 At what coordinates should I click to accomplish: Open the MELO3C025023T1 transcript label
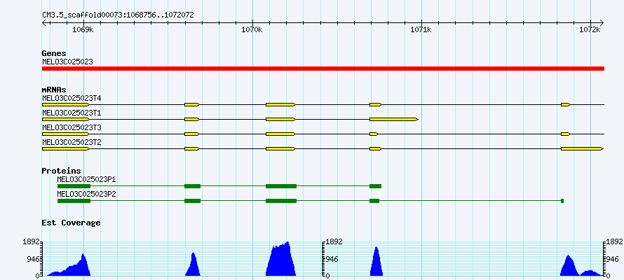click(72, 113)
